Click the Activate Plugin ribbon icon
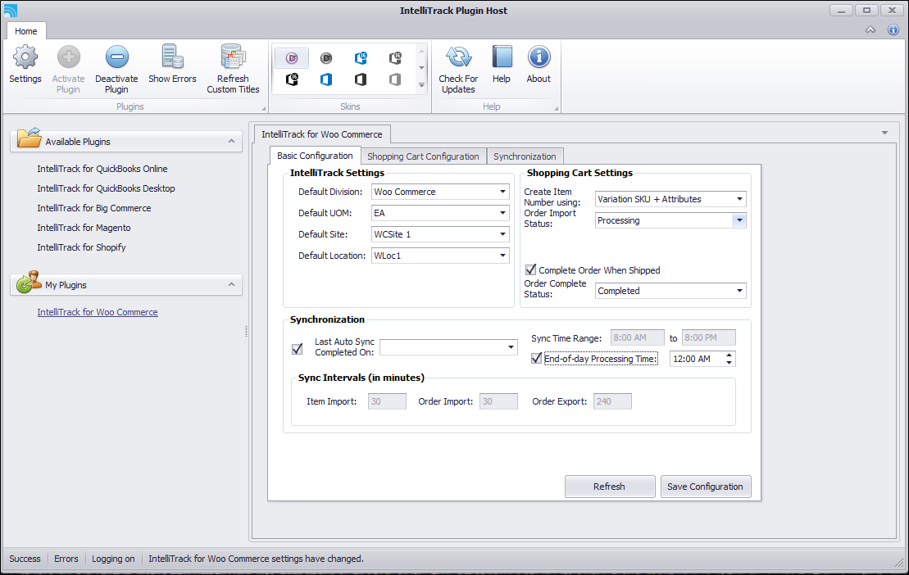The height and width of the screenshot is (575, 909). click(x=68, y=57)
